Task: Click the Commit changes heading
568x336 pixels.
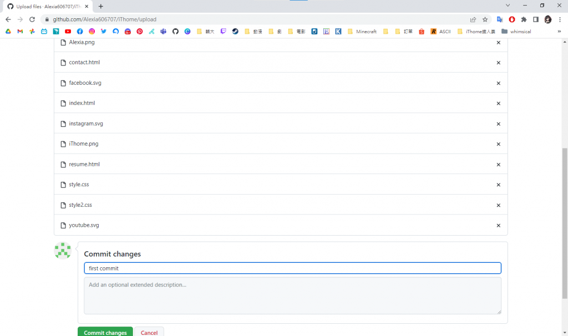Action: [112, 254]
